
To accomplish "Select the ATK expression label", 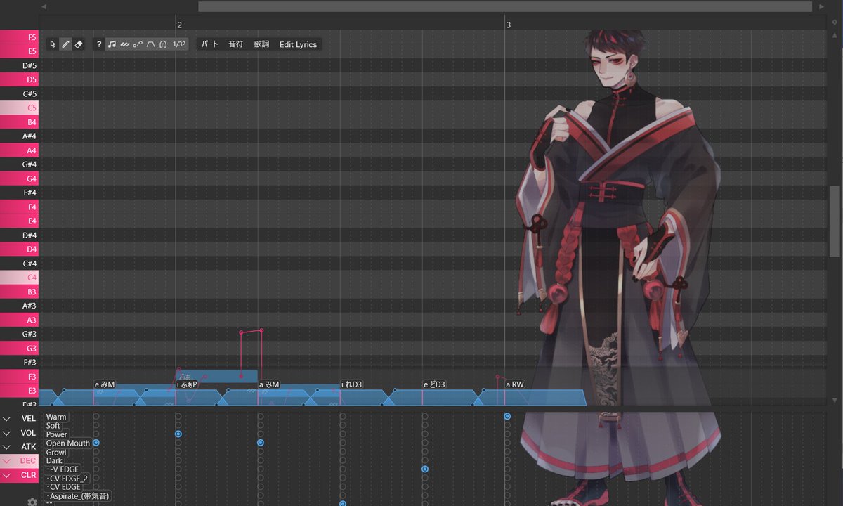I will [x=28, y=447].
